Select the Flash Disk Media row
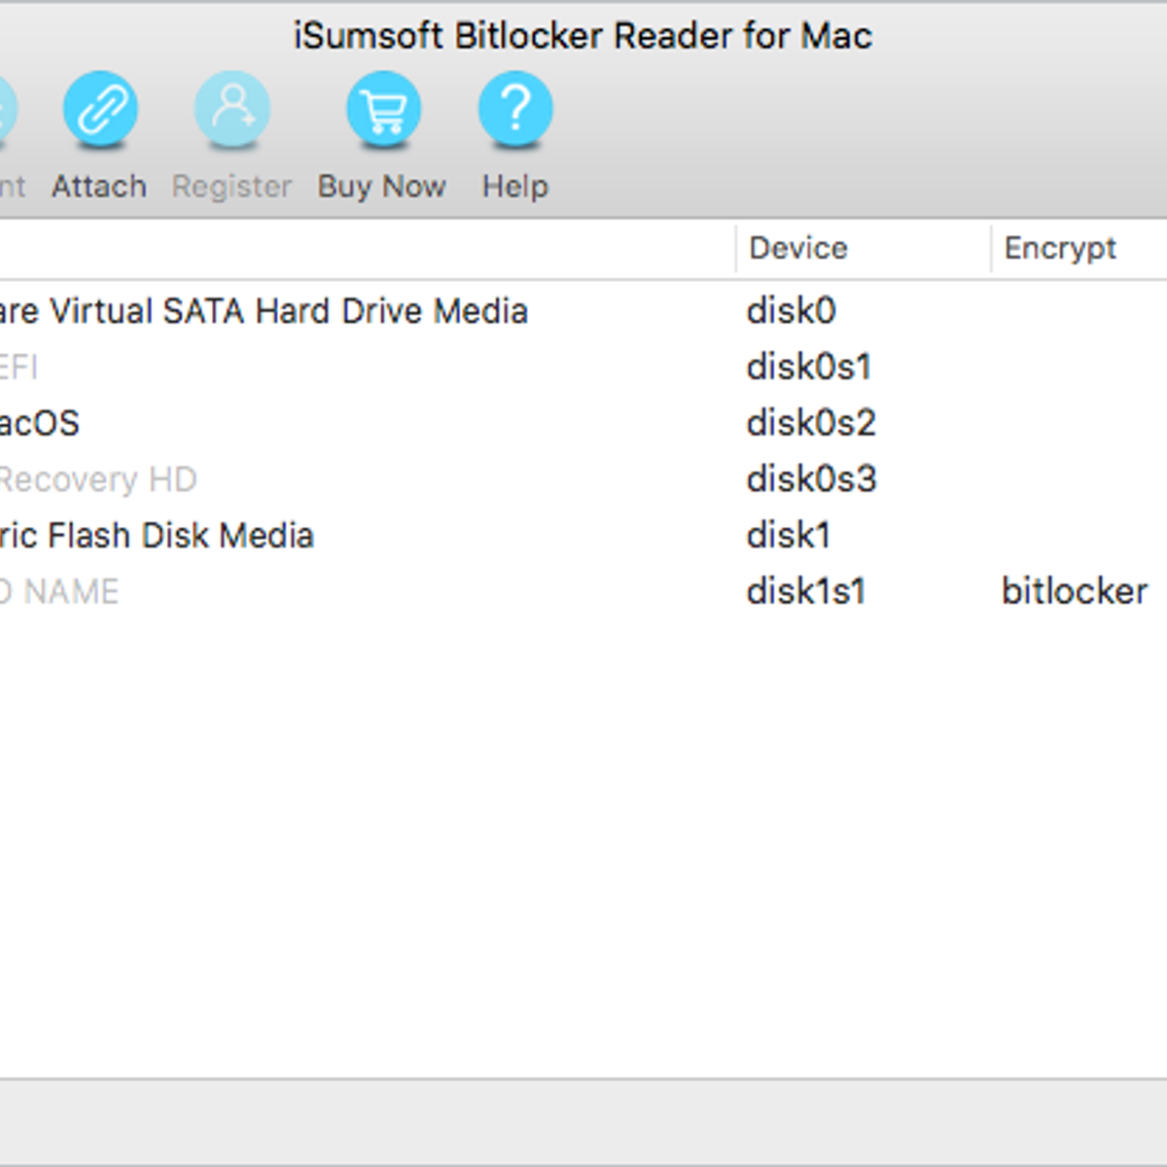This screenshot has height=1167, width=1167. pyautogui.click(x=158, y=536)
